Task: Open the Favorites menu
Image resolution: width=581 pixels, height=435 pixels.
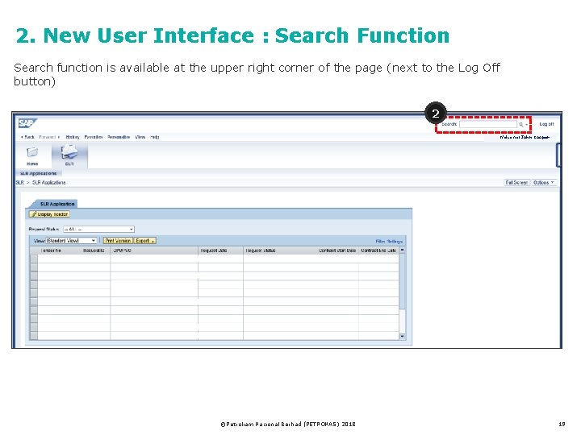Action: click(x=94, y=137)
